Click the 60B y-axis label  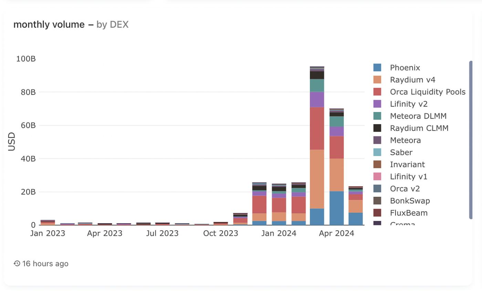[28, 125]
